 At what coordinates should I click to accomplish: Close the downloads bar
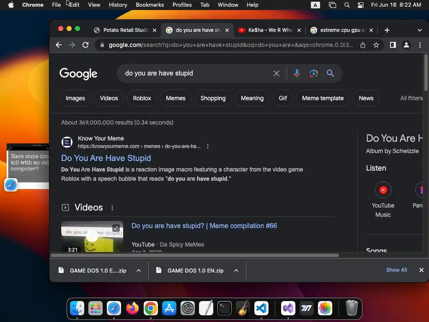(421, 270)
